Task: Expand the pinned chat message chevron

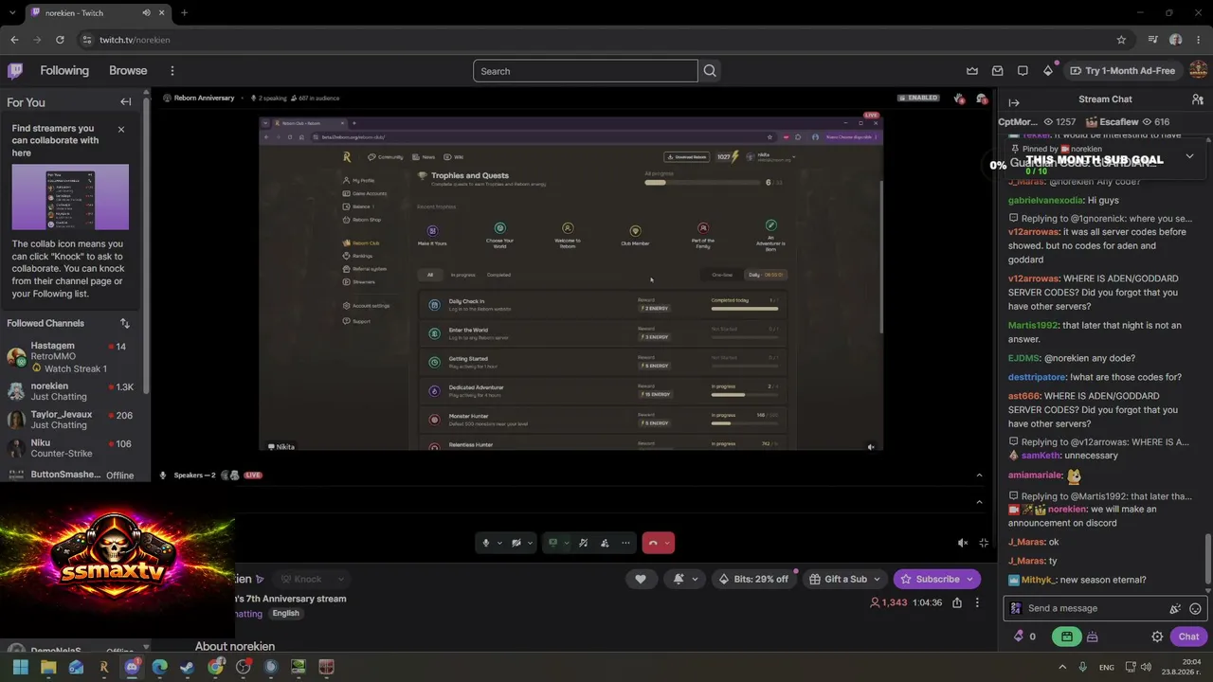Action: (x=1189, y=156)
